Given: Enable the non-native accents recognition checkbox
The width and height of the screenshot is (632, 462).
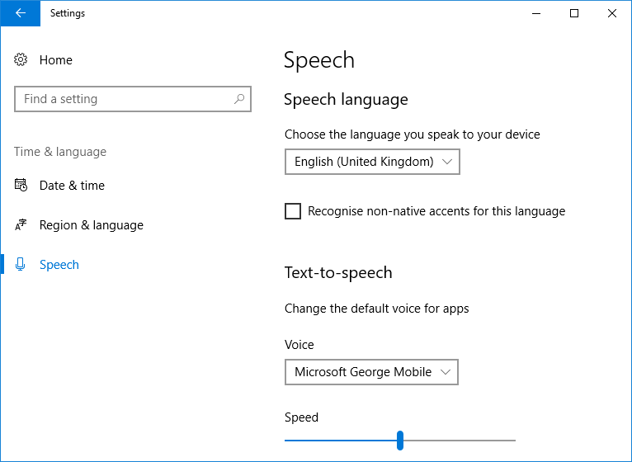Looking at the screenshot, I should (x=293, y=211).
